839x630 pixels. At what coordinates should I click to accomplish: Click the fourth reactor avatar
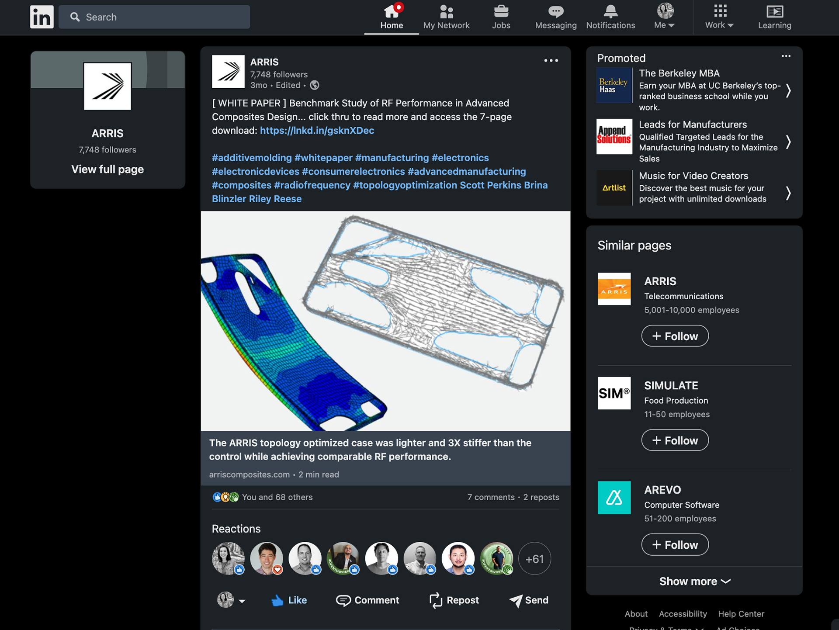click(343, 558)
